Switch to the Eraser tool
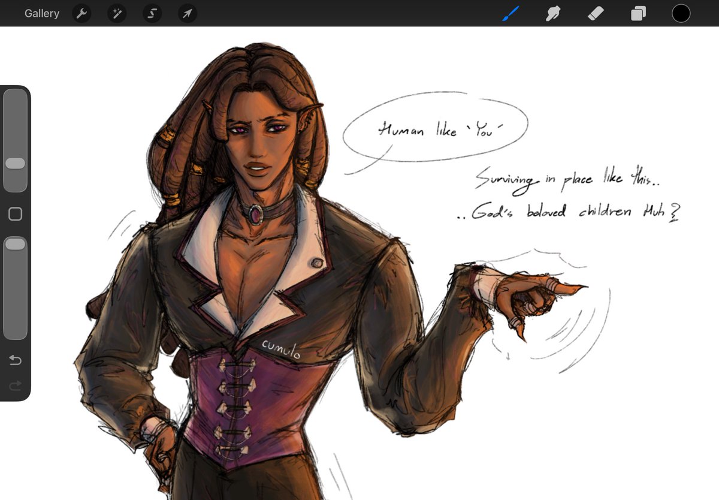 coord(595,13)
